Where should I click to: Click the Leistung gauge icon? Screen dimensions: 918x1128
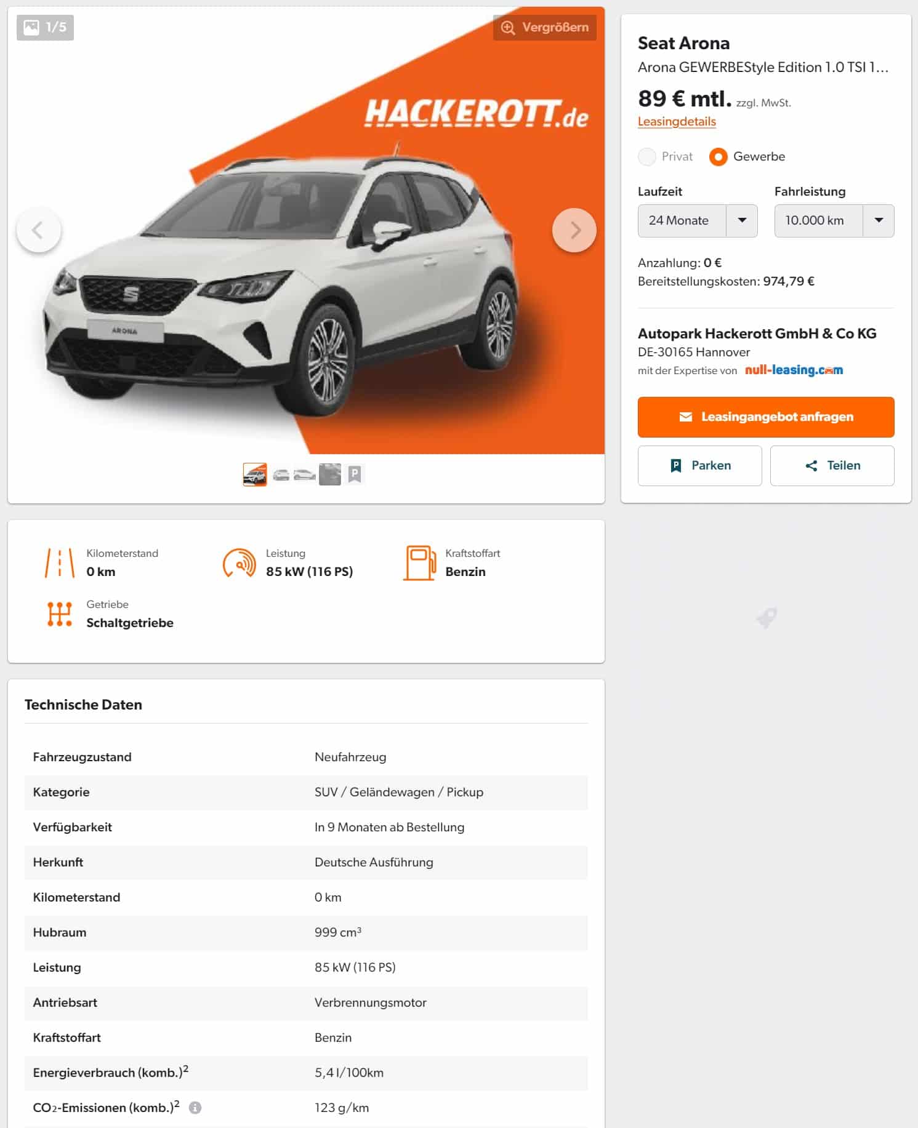coord(240,562)
